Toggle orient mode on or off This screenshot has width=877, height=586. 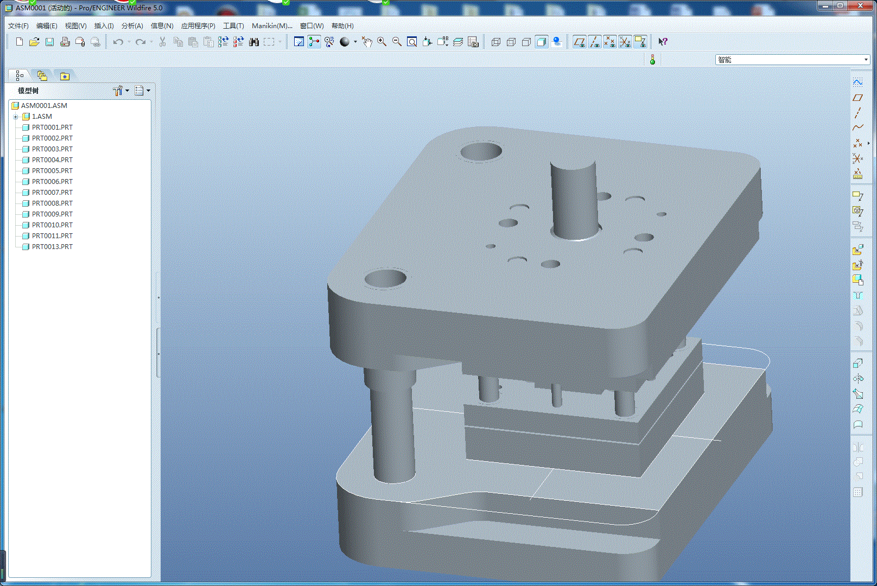pyautogui.click(x=329, y=42)
